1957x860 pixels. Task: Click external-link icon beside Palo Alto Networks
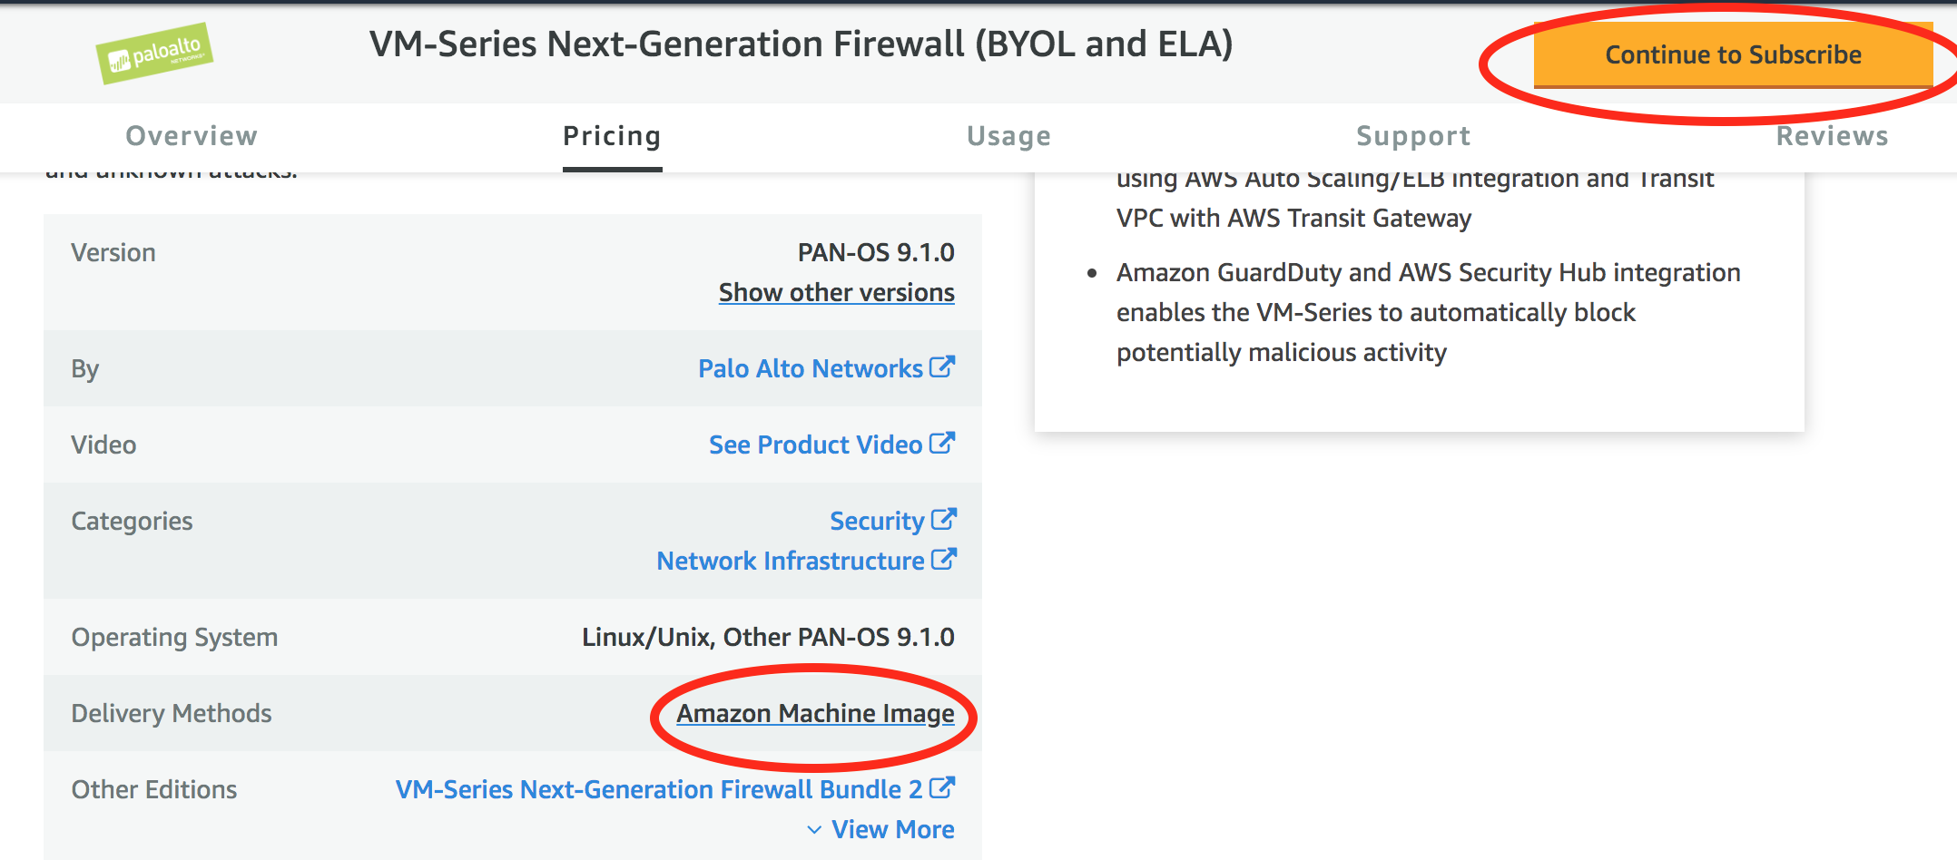942,366
